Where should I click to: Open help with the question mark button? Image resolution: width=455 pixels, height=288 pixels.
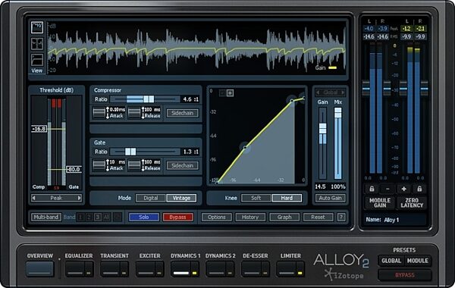(341, 217)
